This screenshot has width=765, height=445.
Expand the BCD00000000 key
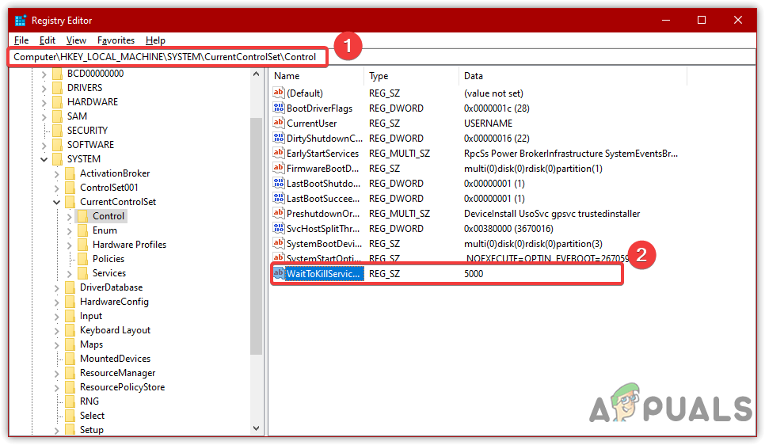44,74
